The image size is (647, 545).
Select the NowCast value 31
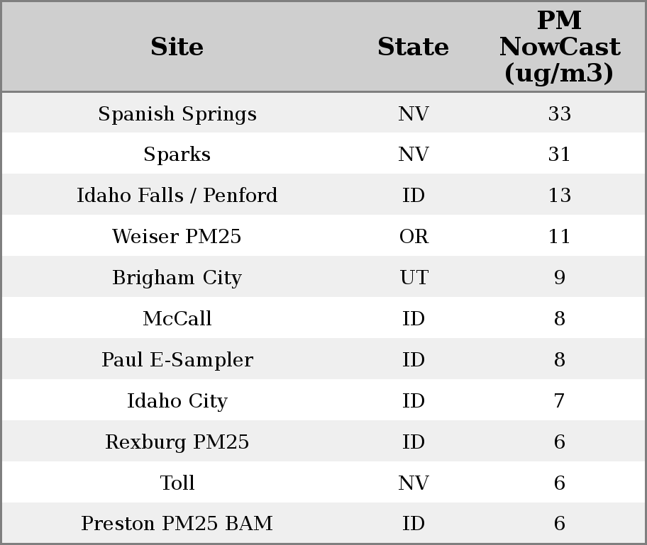[x=559, y=154]
